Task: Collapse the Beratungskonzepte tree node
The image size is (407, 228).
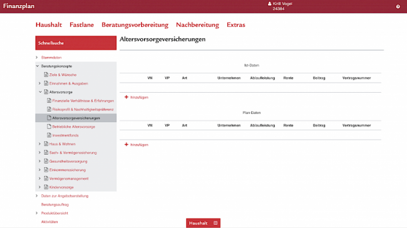Action: coord(38,66)
